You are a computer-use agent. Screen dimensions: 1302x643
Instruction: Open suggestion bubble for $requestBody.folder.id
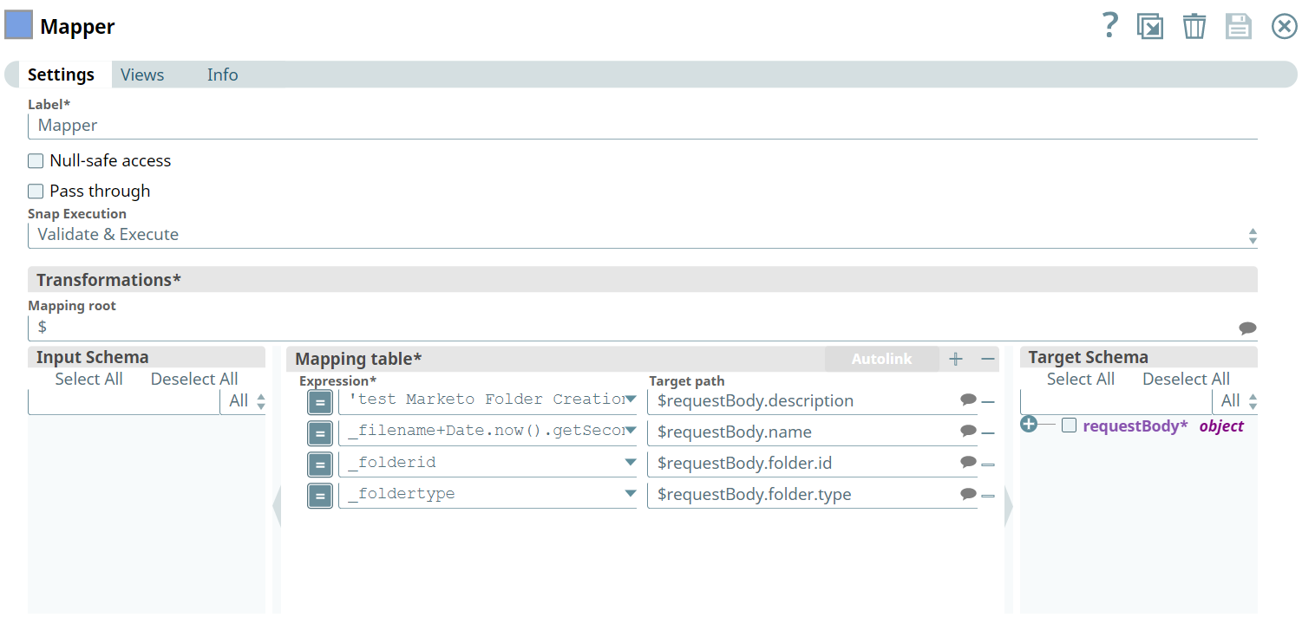[968, 463]
